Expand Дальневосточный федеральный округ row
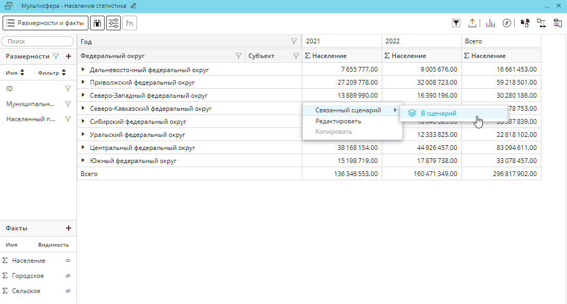The height and width of the screenshot is (304, 567). point(83,69)
